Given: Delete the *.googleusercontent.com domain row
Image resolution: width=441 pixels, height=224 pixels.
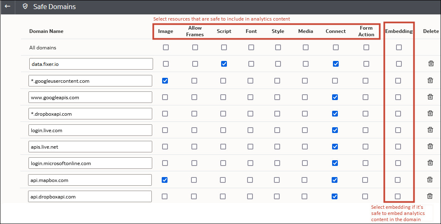Looking at the screenshot, I should coord(430,81).
